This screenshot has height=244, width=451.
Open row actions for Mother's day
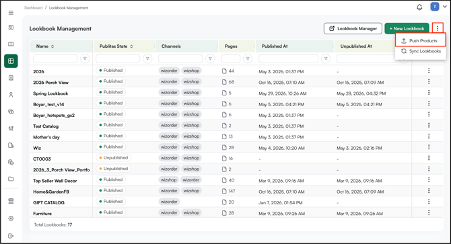(x=429, y=136)
